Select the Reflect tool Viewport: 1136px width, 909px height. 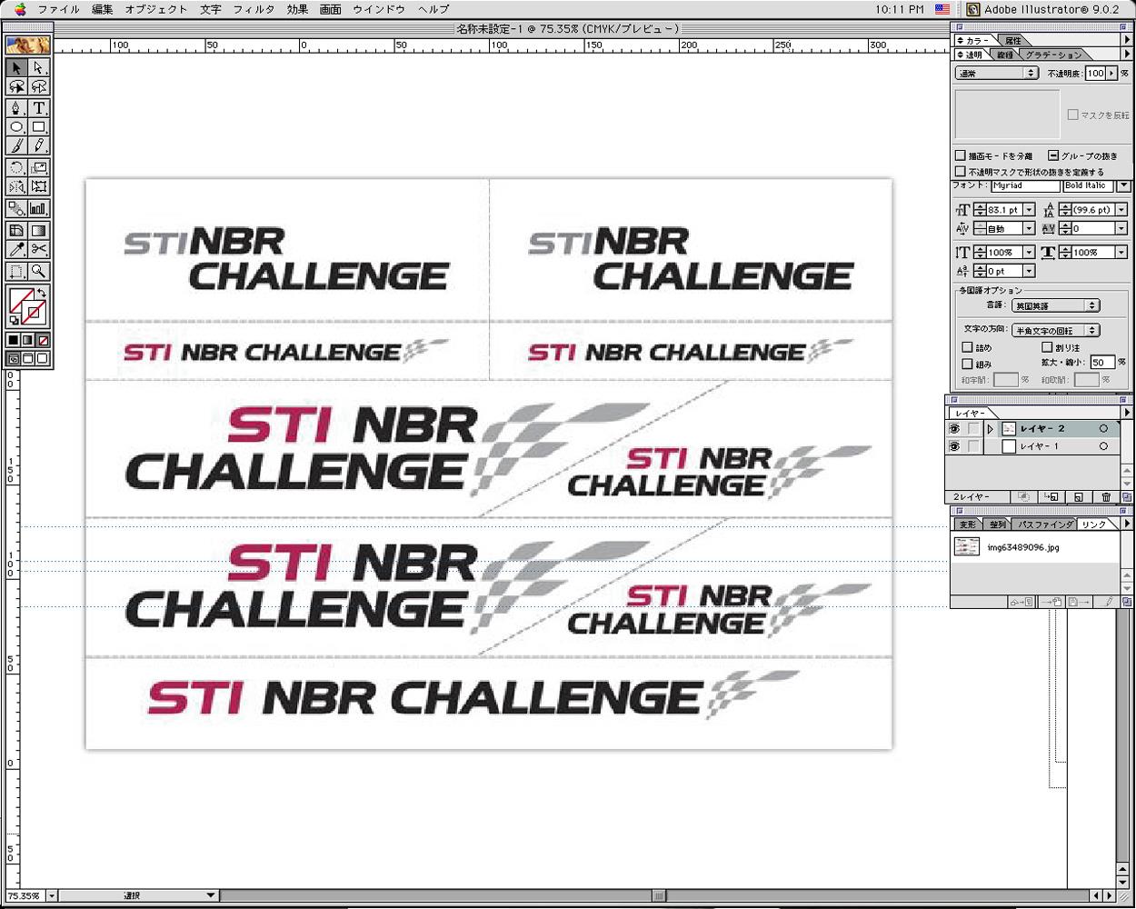click(x=16, y=186)
